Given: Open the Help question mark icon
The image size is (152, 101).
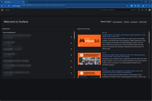Looking at the screenshot, I should click(x=139, y=10).
